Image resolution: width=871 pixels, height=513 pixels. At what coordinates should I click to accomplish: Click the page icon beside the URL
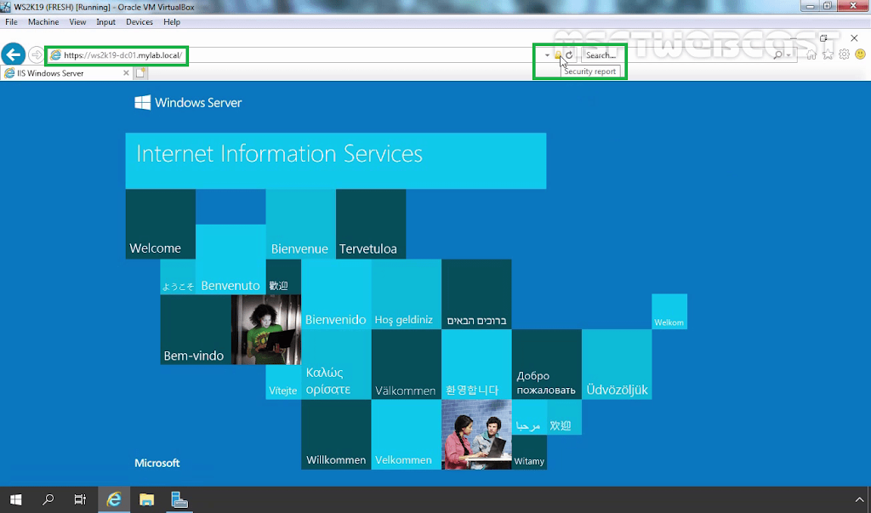pyautogui.click(x=55, y=55)
